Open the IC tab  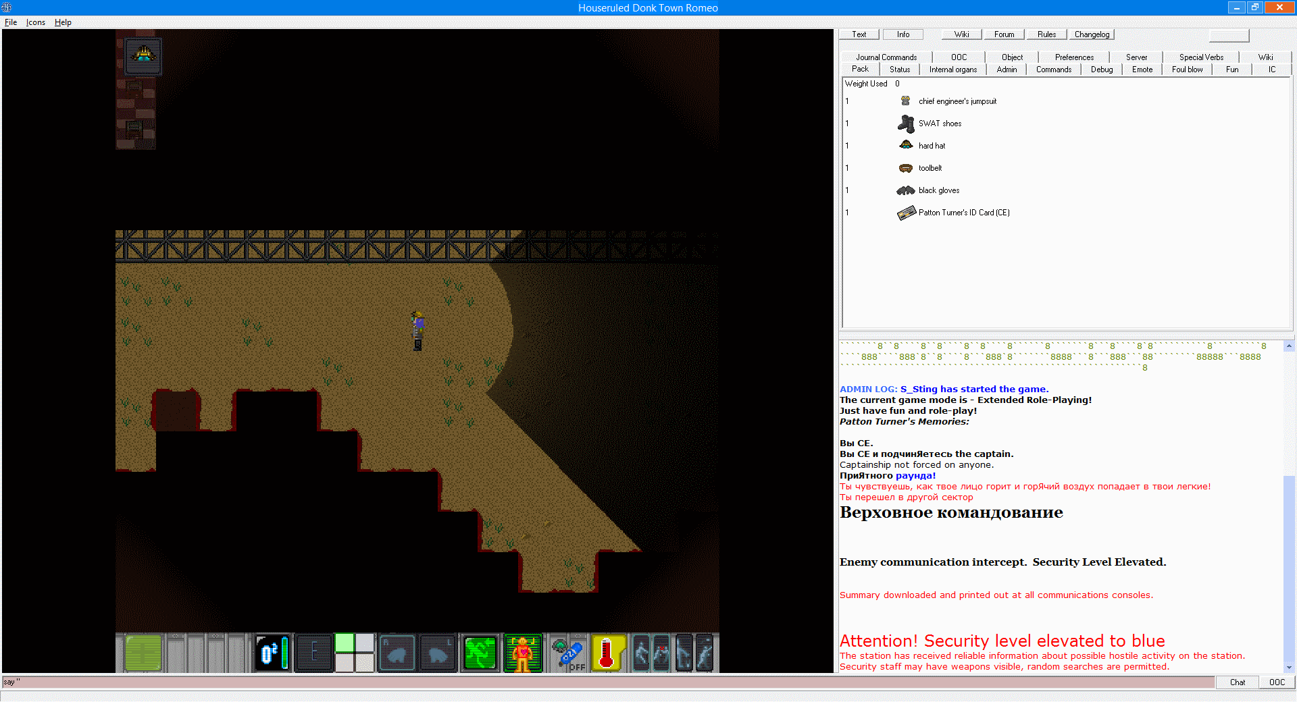(1272, 70)
